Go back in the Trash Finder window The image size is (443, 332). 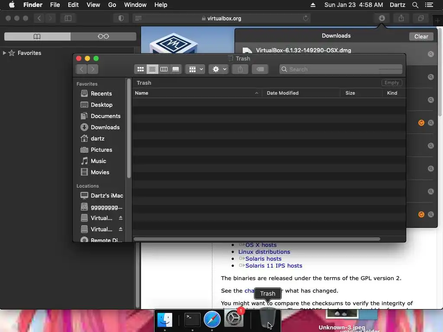click(81, 69)
